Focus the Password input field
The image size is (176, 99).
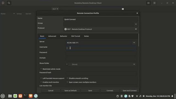pyautogui.click(x=101, y=53)
